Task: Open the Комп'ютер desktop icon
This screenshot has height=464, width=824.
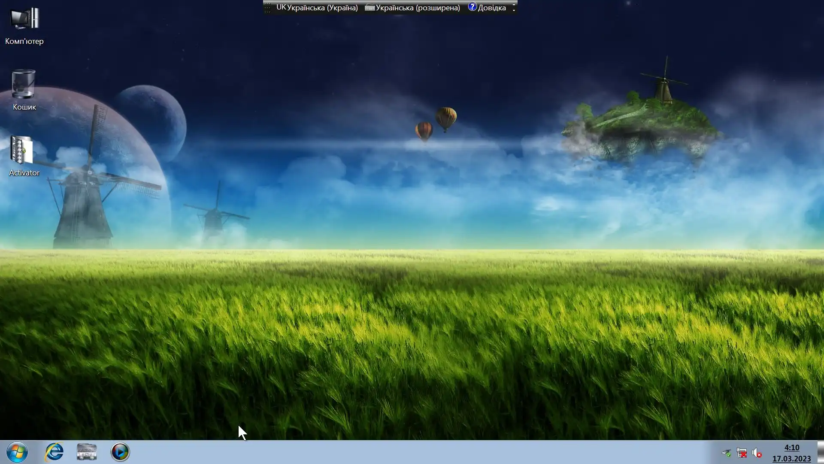Action: click(x=24, y=19)
